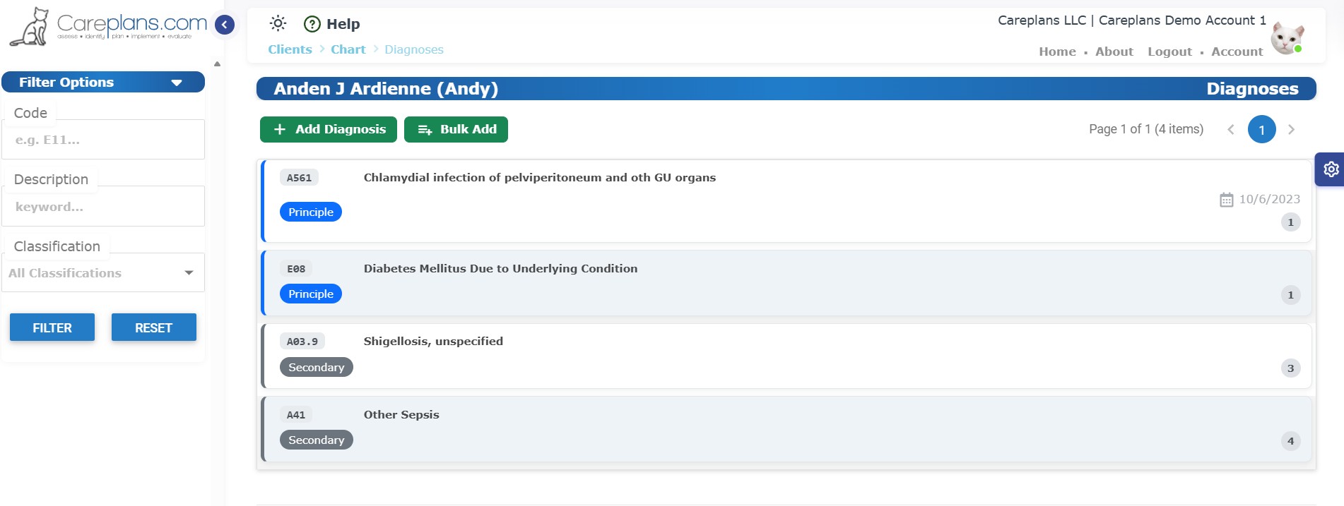
Task: Open Shigellosis, unspecified diagnosis
Action: 786,356
